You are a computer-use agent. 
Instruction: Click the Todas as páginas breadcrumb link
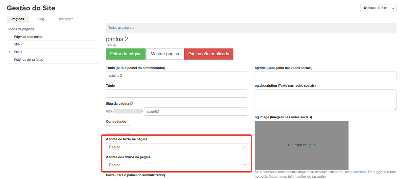[121, 28]
